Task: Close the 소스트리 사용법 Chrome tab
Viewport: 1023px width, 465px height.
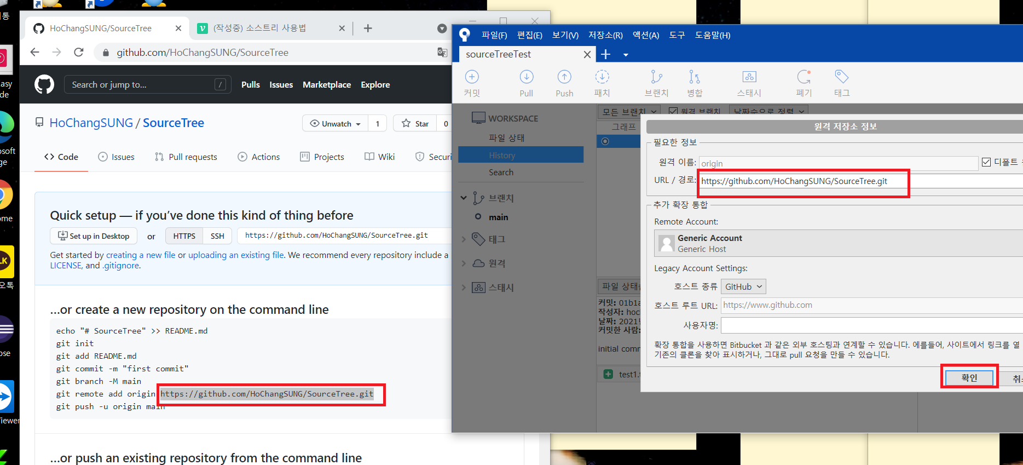Action: [342, 28]
